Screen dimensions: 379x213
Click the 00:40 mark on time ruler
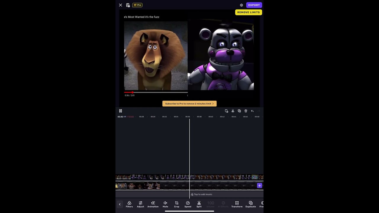(211, 117)
